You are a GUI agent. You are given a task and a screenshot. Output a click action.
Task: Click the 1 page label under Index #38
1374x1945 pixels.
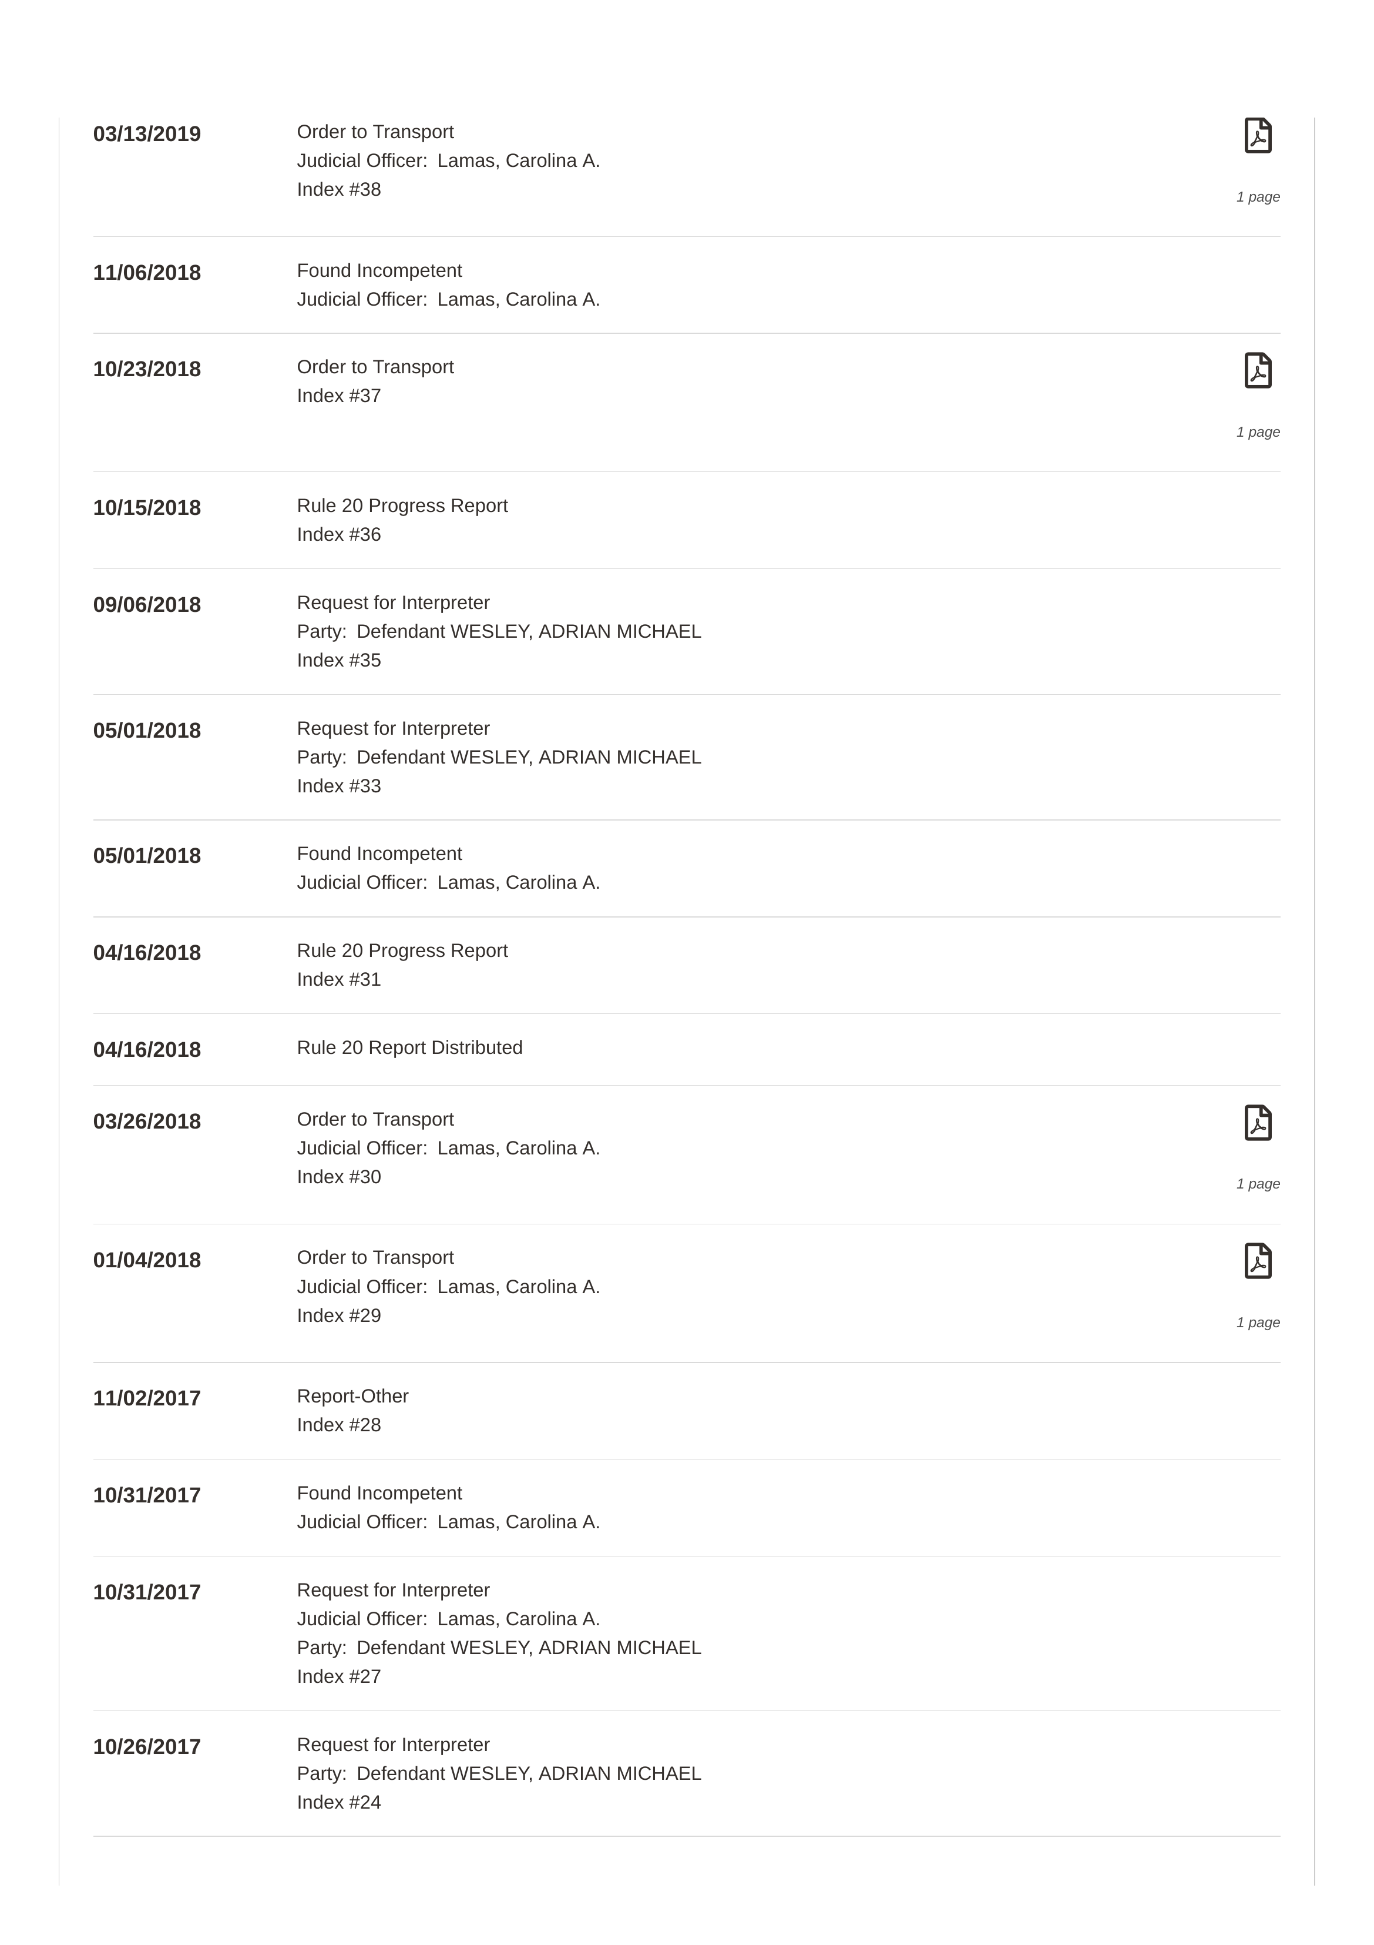coord(1258,196)
